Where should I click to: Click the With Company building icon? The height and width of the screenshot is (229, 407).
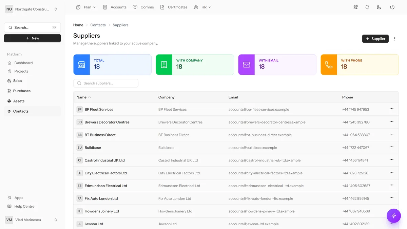click(164, 65)
